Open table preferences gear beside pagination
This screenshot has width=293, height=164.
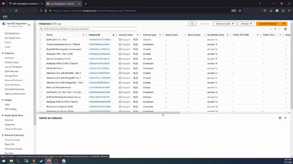[x=285, y=29]
